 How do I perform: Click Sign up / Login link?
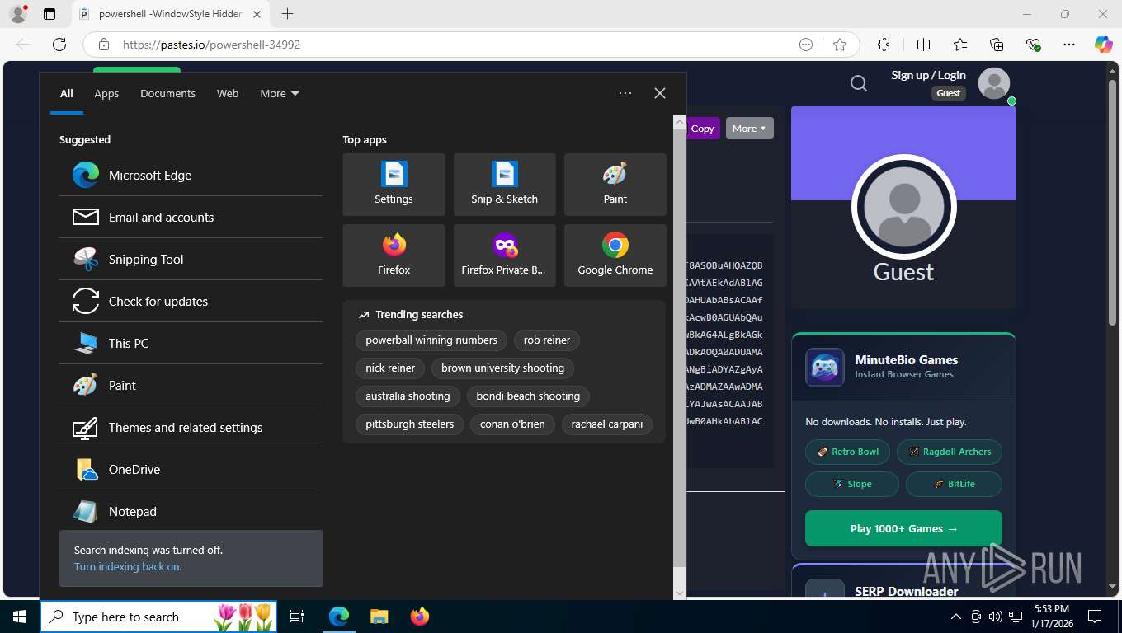tap(928, 75)
